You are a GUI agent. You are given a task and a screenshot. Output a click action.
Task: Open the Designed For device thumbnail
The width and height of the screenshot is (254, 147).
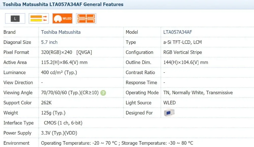click(x=169, y=113)
